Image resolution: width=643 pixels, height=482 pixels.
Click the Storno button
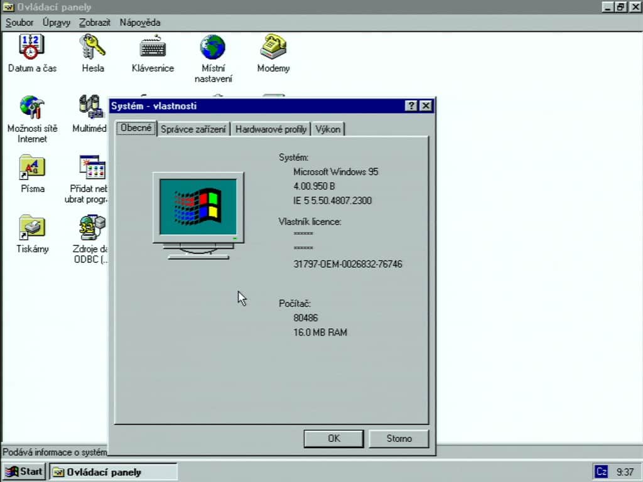[x=399, y=439]
